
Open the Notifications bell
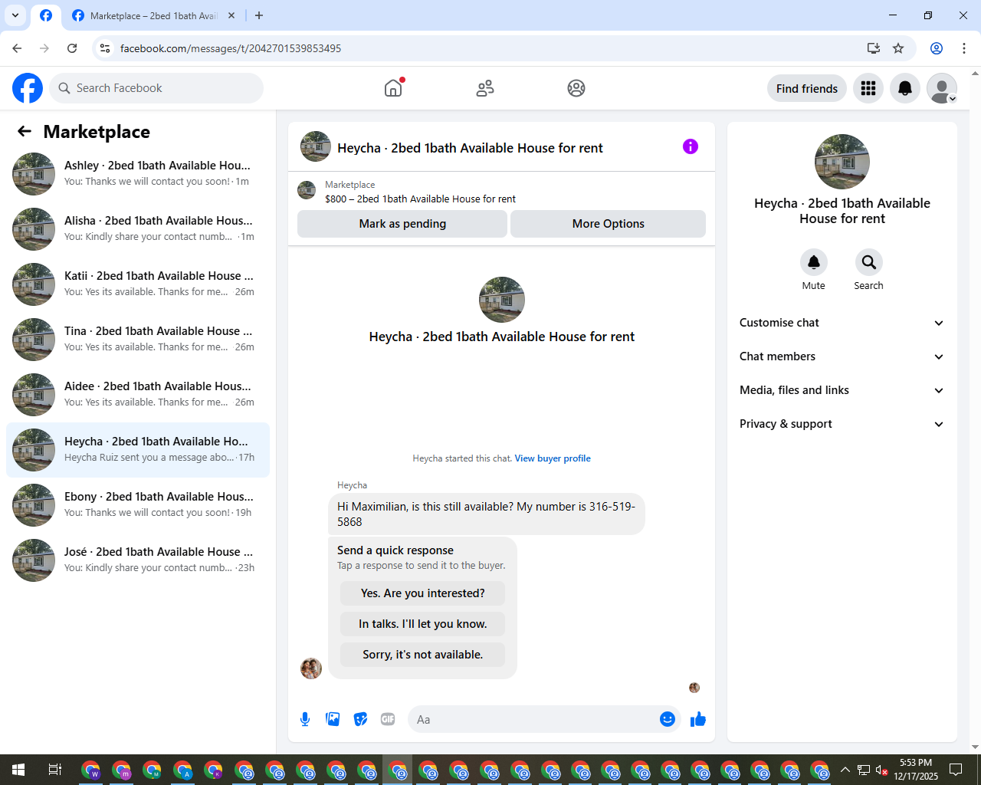[905, 88]
